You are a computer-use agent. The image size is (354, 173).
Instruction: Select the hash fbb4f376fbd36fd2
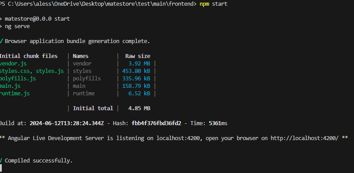(156, 123)
